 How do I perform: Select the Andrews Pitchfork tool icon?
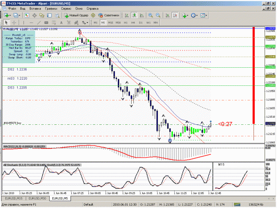(x=76, y=23)
